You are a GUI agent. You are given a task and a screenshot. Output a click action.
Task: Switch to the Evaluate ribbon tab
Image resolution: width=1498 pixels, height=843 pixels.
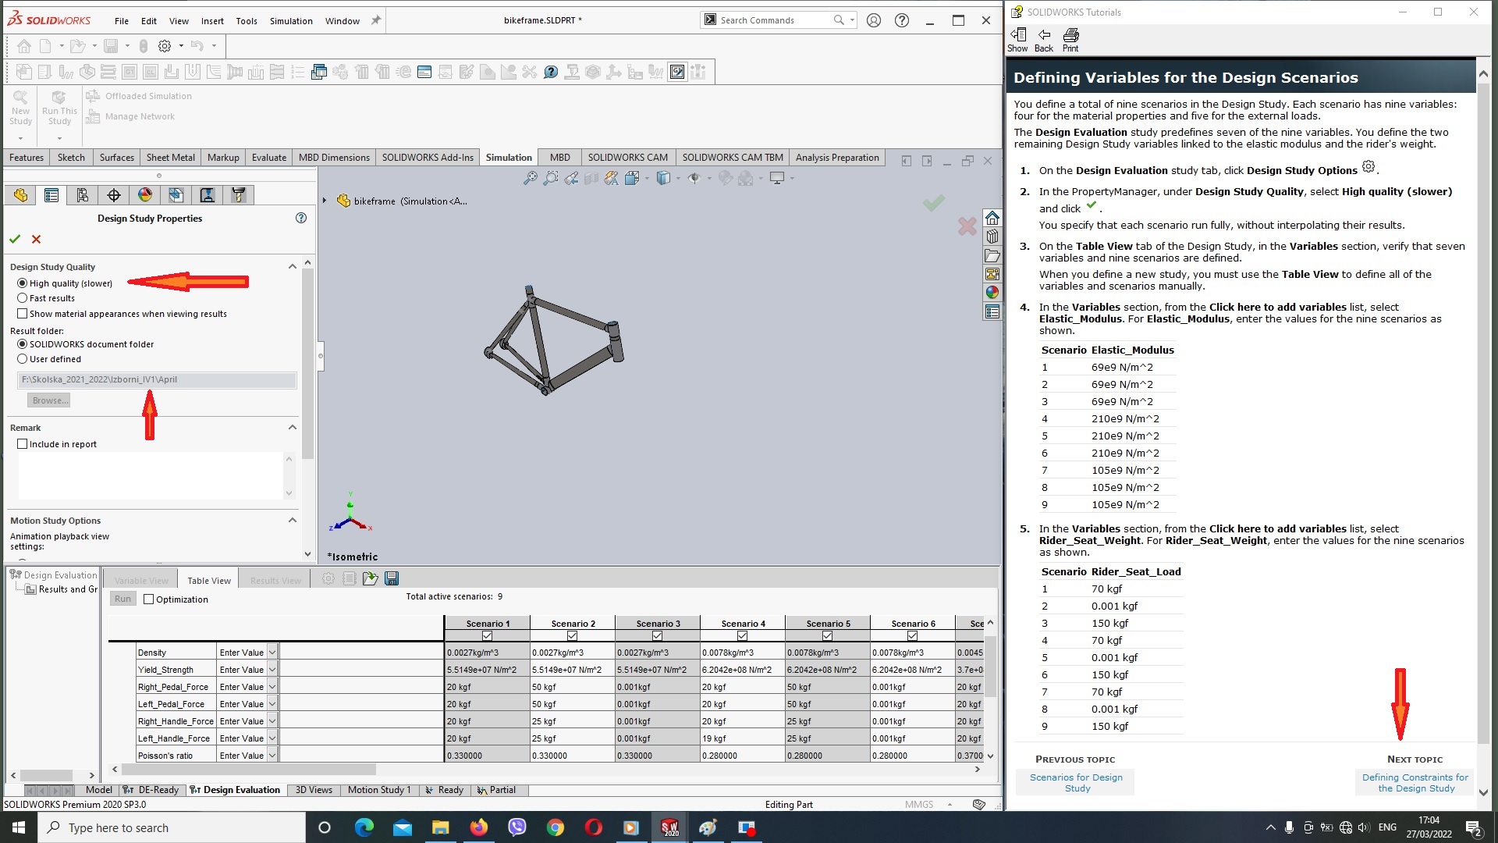[269, 158]
